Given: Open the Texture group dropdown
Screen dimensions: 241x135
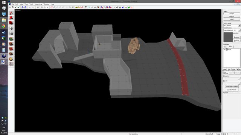Looking at the screenshot, I should [232, 25].
